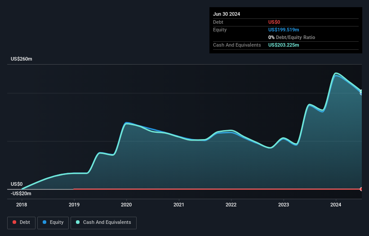The width and height of the screenshot is (369, 236).
Task: Click the Debt value US$0 in tooltip
Action: 274,22
